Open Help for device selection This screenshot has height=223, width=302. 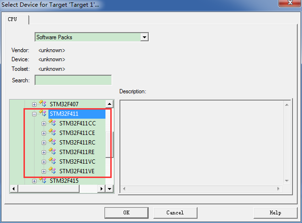click(x=275, y=212)
